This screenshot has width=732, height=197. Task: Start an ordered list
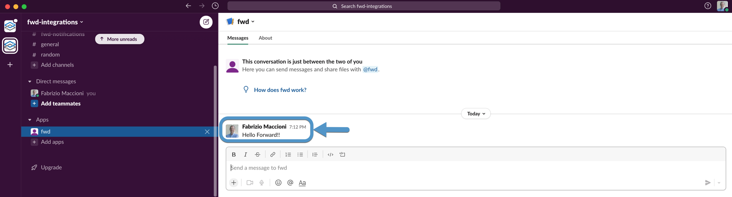pos(288,154)
